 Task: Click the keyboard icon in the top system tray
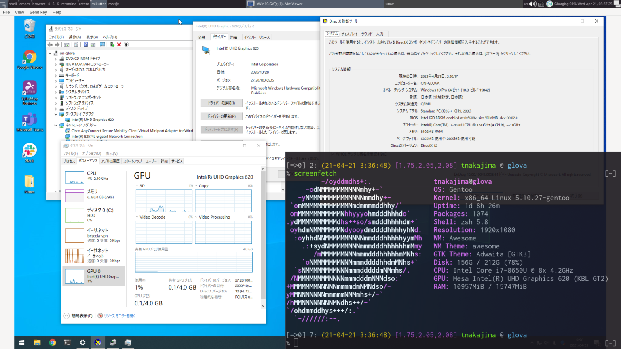point(541,4)
